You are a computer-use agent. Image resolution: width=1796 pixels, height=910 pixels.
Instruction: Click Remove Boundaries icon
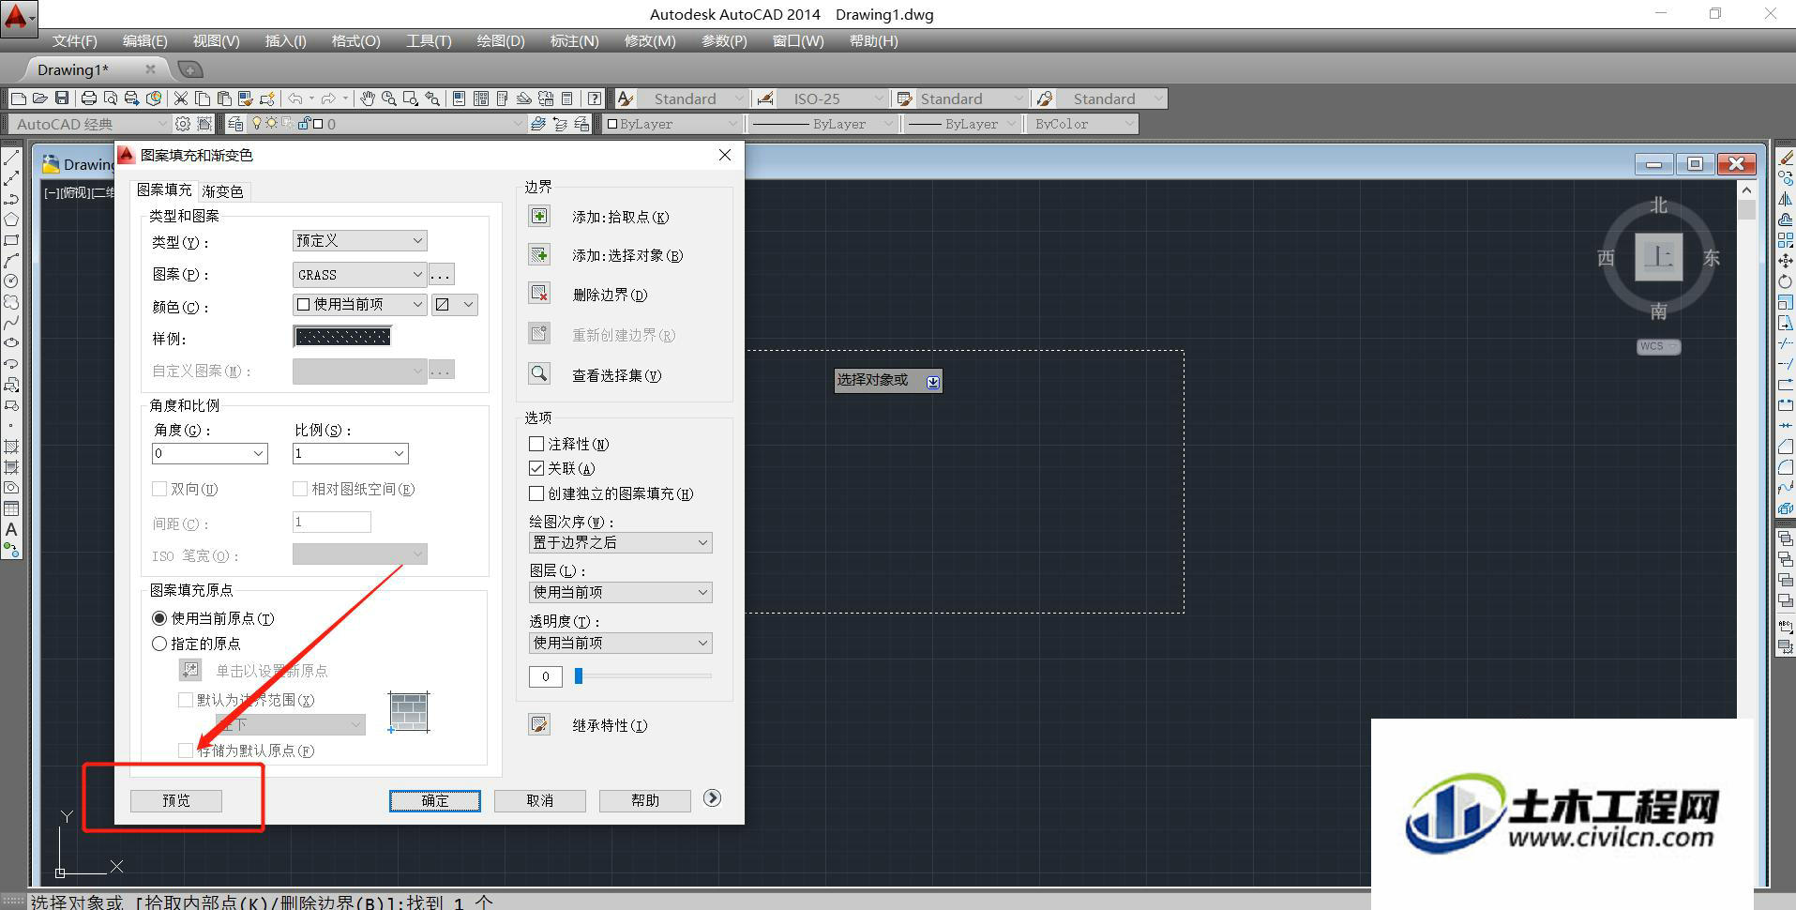(x=539, y=295)
